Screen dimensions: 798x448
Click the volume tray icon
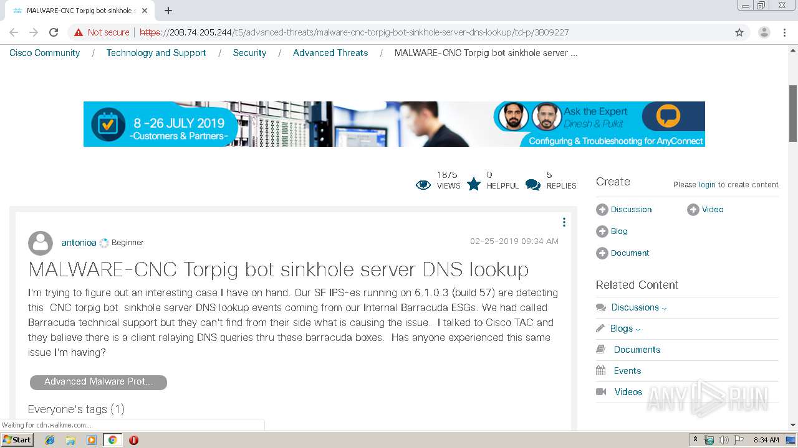point(724,440)
